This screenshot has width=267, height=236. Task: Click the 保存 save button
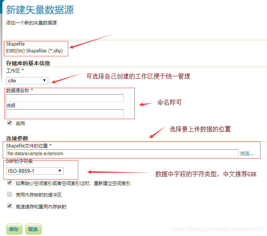click(x=14, y=229)
